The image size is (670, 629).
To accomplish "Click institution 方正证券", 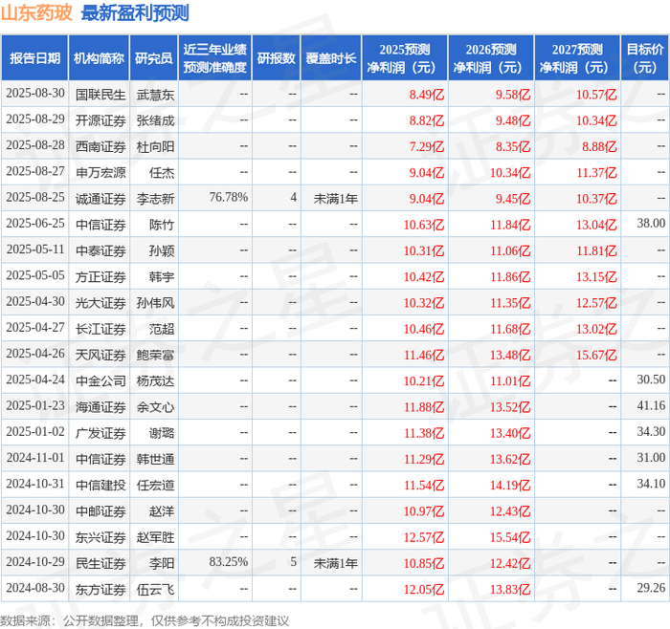I will coord(100,276).
